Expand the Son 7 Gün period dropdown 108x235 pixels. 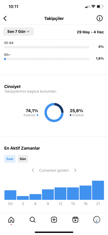[18, 31]
